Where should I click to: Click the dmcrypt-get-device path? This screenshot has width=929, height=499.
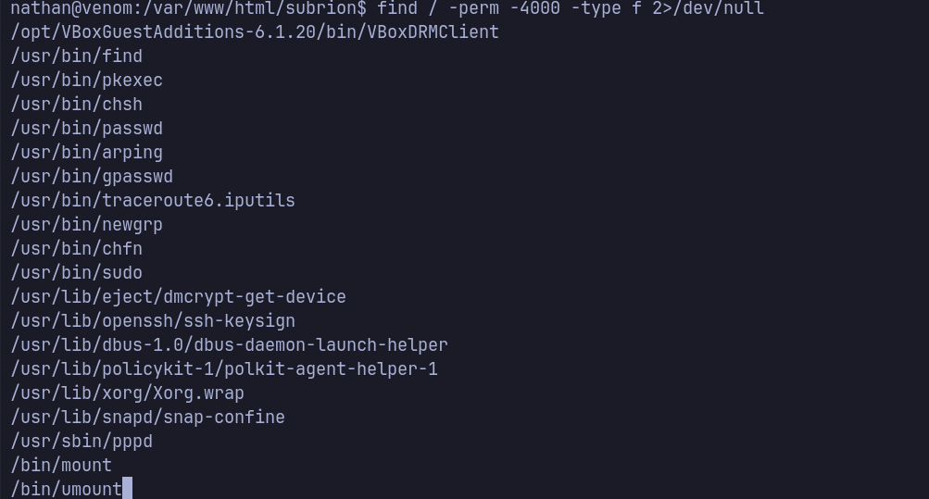pos(179,297)
